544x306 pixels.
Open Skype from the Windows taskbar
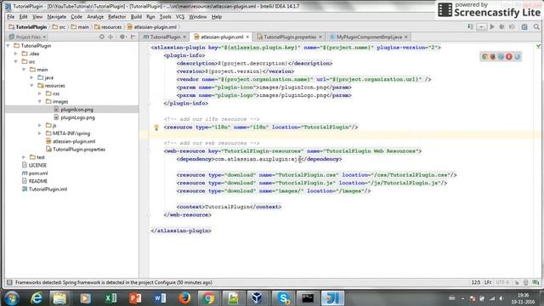[283, 298]
